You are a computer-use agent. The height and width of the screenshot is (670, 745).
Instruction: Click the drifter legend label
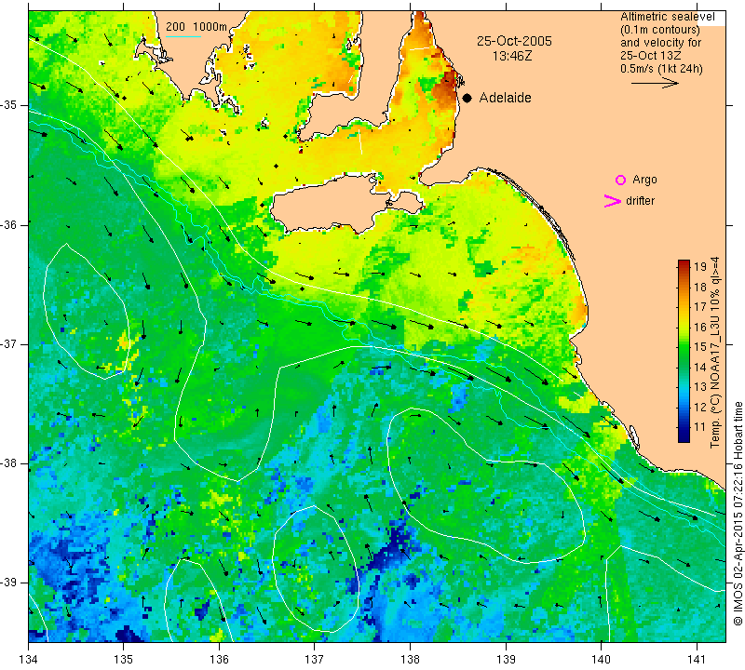[640, 201]
